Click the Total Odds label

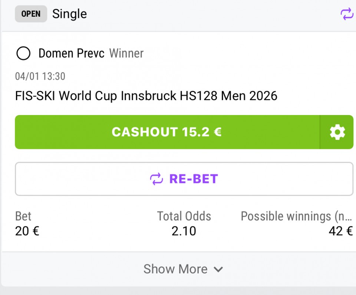(x=184, y=216)
